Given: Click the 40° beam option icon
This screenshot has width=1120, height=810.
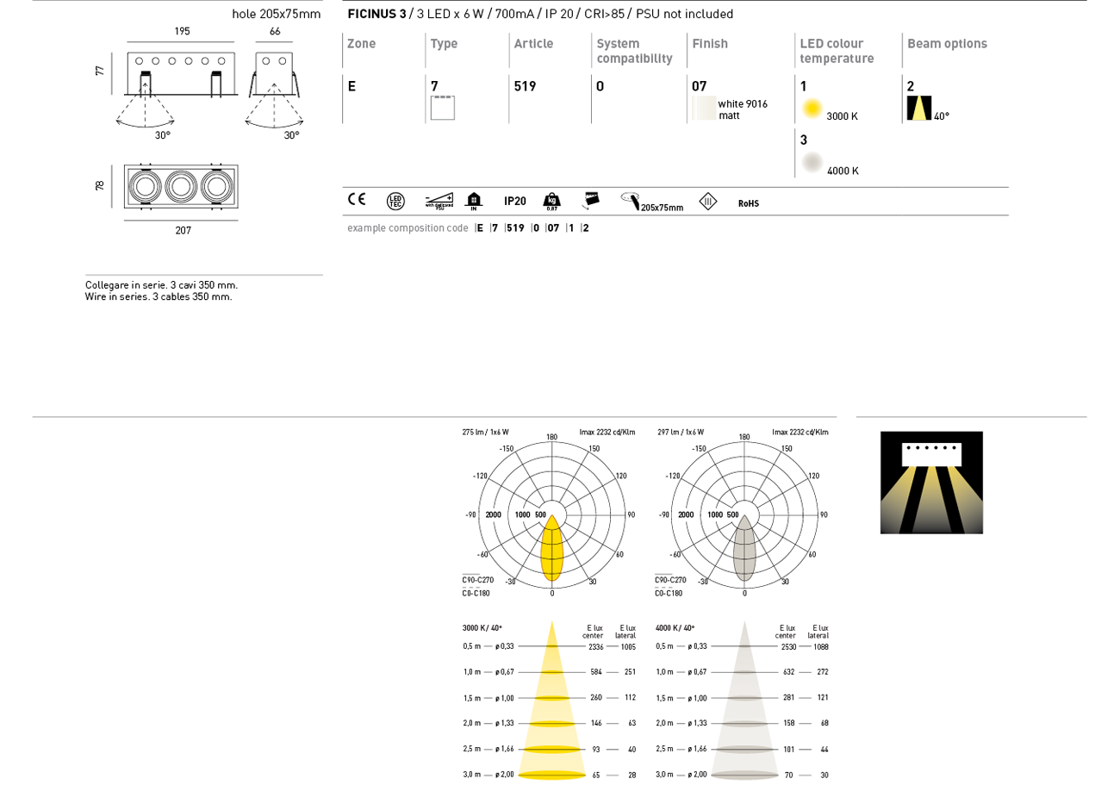Looking at the screenshot, I should point(918,108).
